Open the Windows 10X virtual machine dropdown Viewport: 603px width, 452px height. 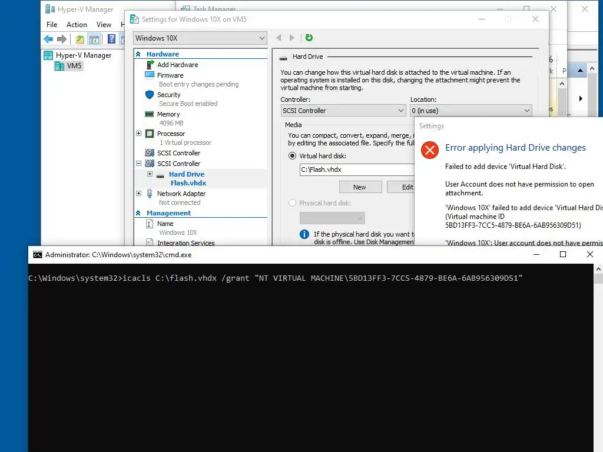tap(200, 38)
